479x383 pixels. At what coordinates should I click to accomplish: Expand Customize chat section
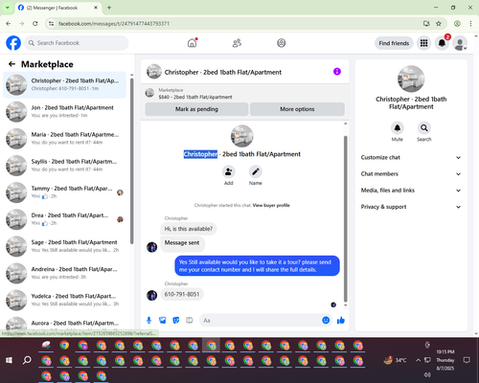pyautogui.click(x=411, y=157)
